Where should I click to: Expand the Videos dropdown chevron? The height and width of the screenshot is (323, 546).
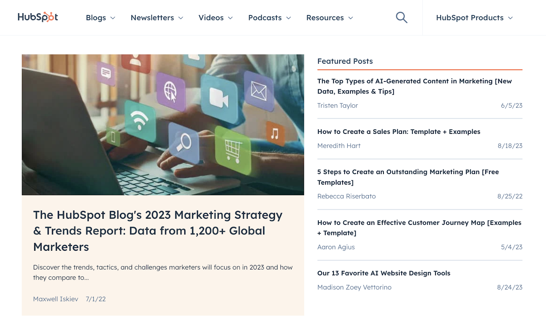[x=231, y=18]
